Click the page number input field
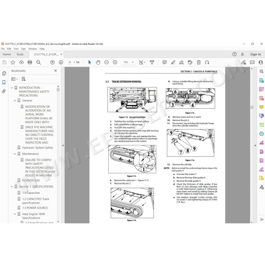This screenshot has height=265, width=265. click(x=70, y=62)
